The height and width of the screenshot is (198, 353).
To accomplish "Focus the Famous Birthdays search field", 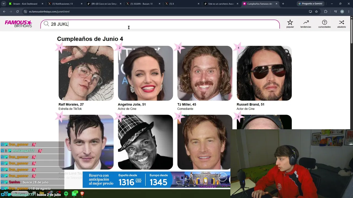I will point(160,24).
